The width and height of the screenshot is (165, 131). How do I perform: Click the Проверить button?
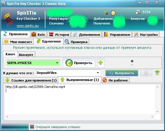pyautogui.click(x=79, y=63)
